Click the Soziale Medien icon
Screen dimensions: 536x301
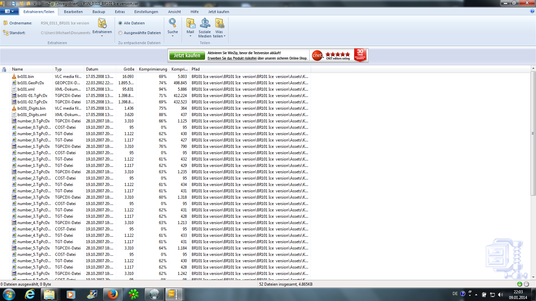tap(205, 23)
